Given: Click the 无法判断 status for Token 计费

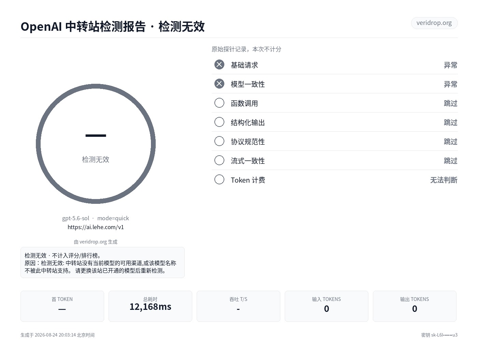Looking at the screenshot, I should [444, 180].
